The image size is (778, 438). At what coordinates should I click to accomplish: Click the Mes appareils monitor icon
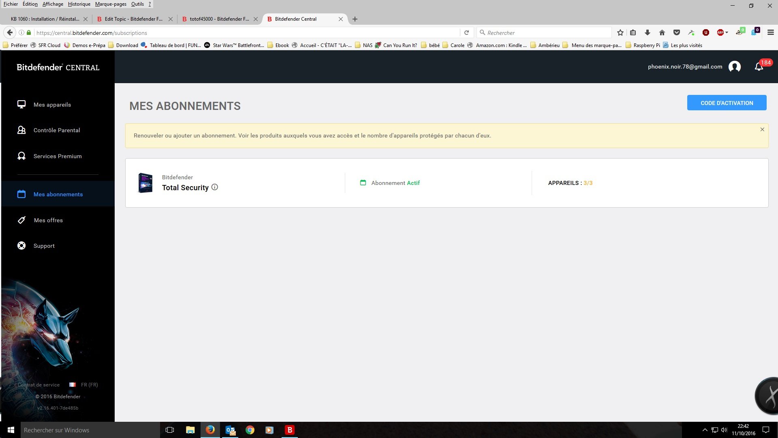click(x=21, y=105)
